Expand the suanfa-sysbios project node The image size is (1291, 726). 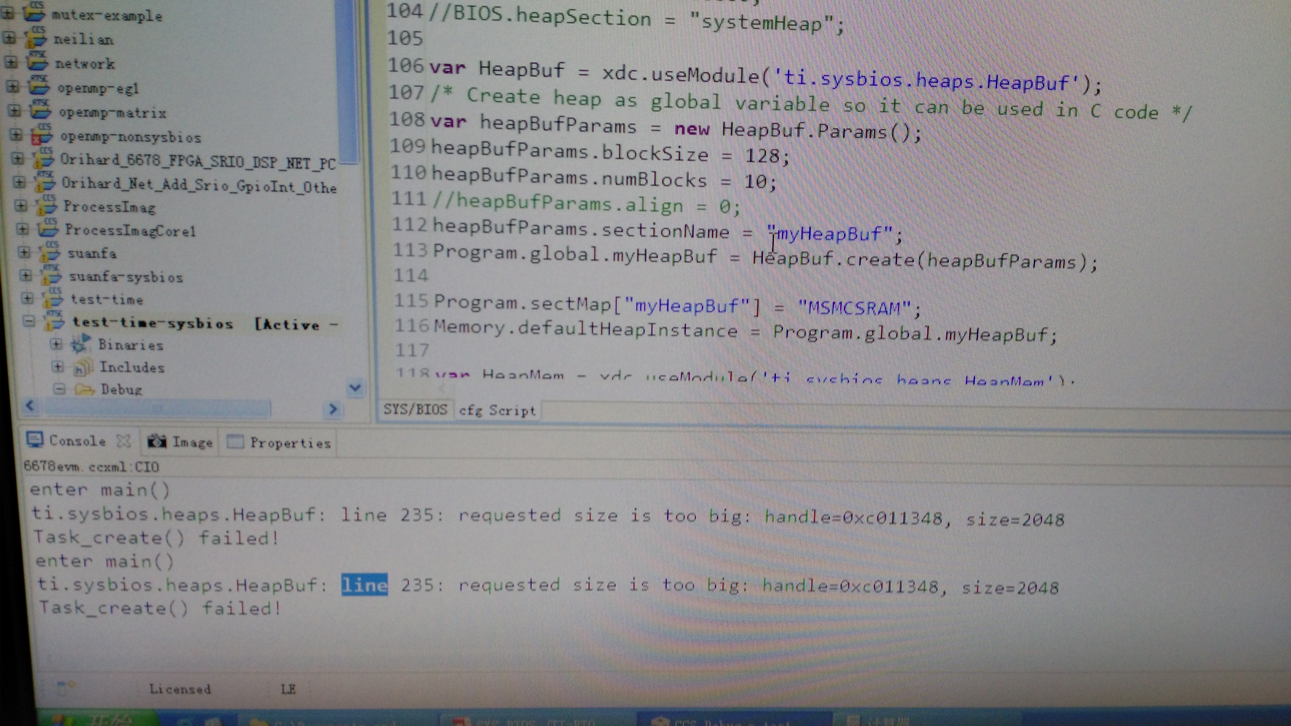26,275
